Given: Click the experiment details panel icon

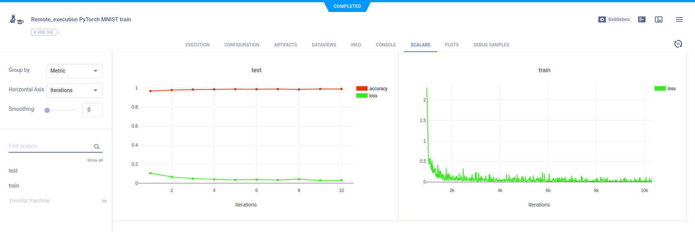Looking at the screenshot, I should click(642, 19).
